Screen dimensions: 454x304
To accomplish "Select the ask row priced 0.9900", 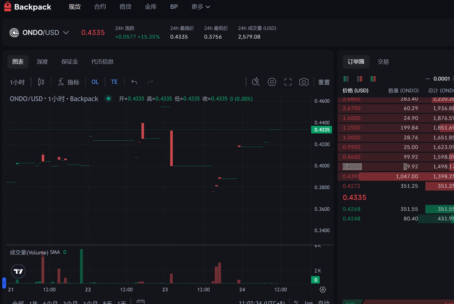I will pos(396,147).
